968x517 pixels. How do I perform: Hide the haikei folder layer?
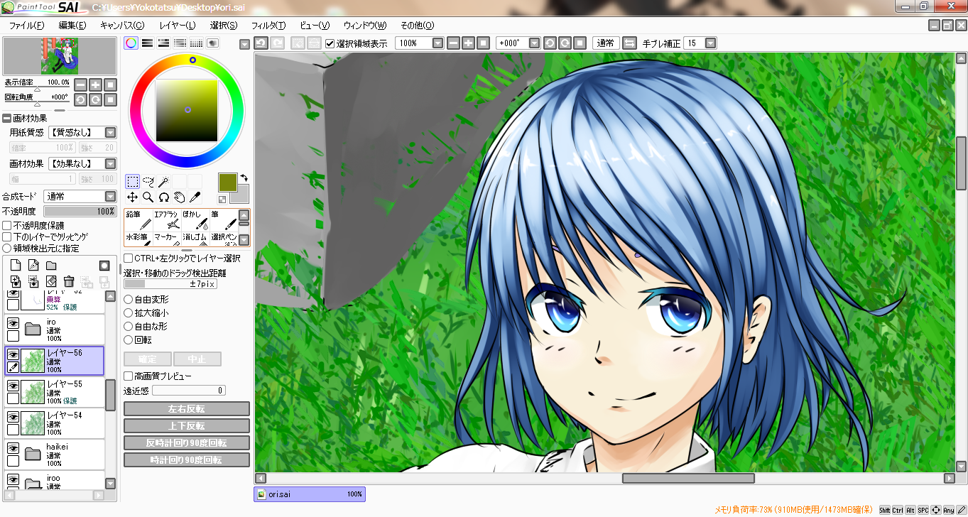coord(13,448)
